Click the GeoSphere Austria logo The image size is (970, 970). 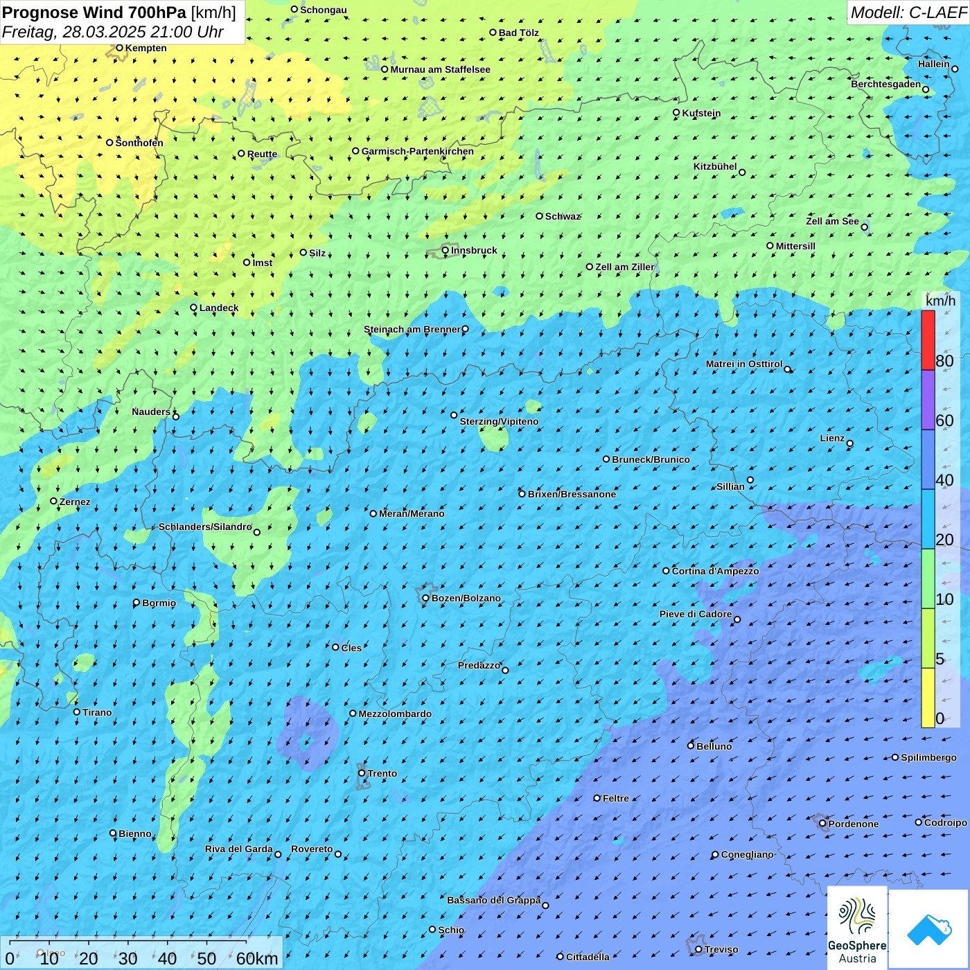(857, 928)
